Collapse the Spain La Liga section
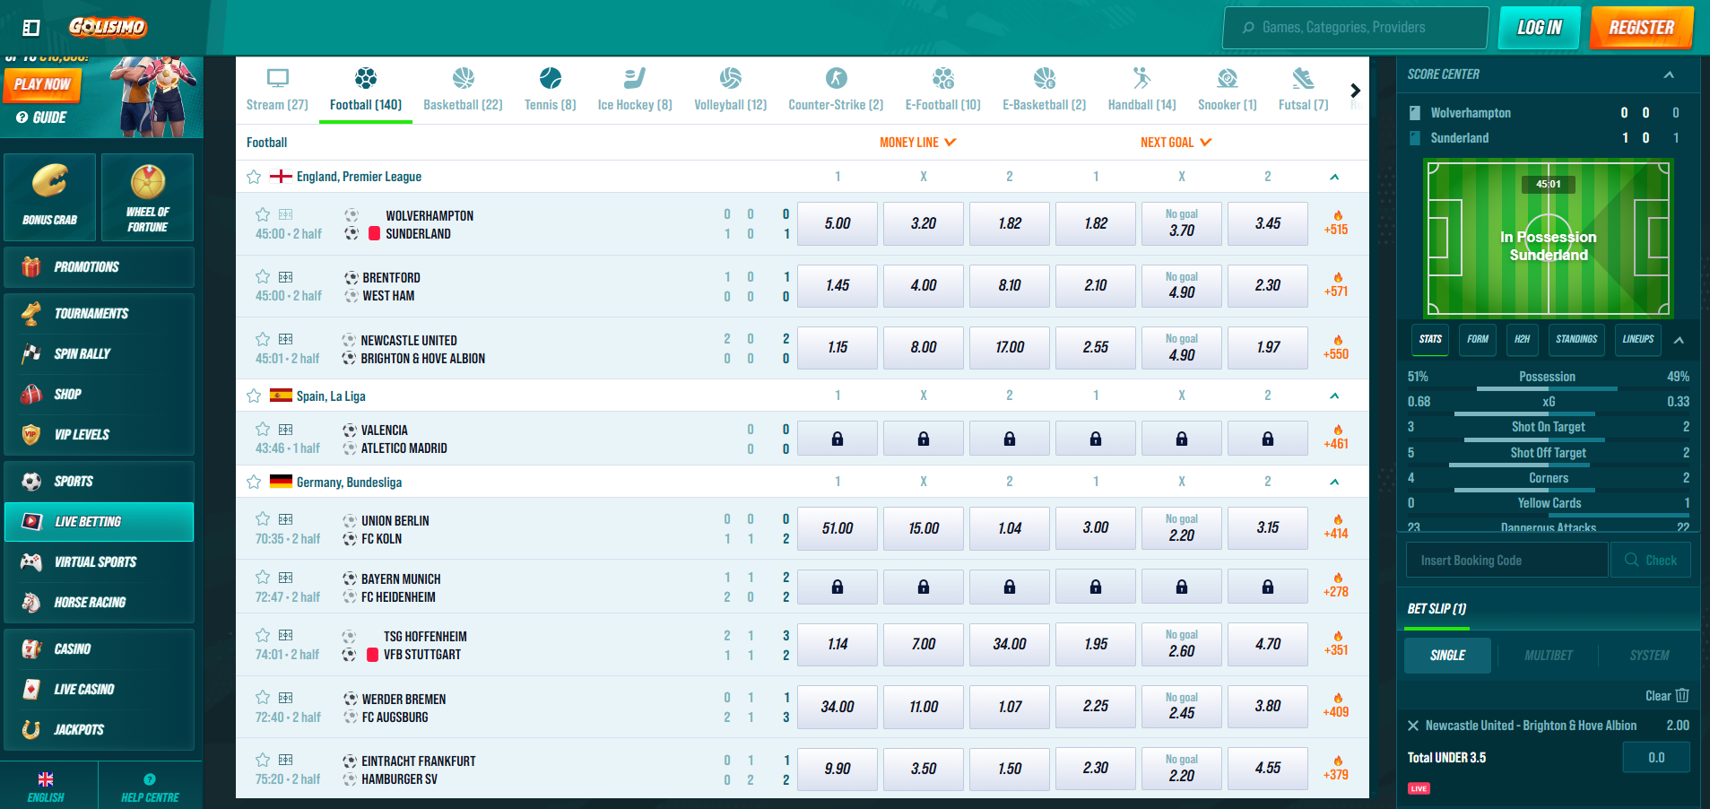This screenshot has width=1710, height=809. pyautogui.click(x=1334, y=396)
